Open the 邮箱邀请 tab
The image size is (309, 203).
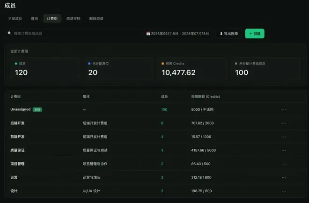(96, 19)
